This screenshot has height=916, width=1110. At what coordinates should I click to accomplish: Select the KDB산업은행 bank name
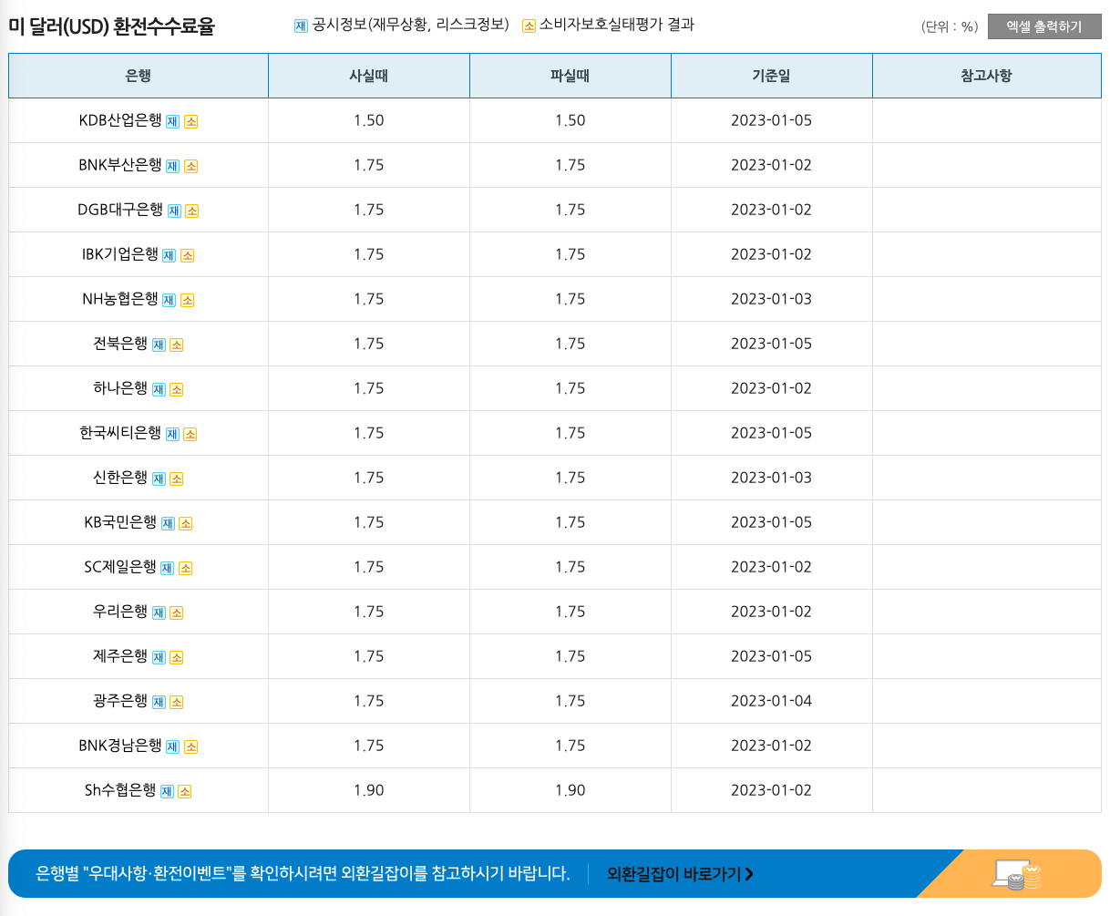click(x=120, y=120)
